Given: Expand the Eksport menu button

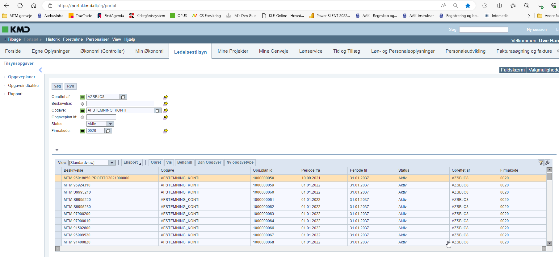Looking at the screenshot, I should 132,162.
